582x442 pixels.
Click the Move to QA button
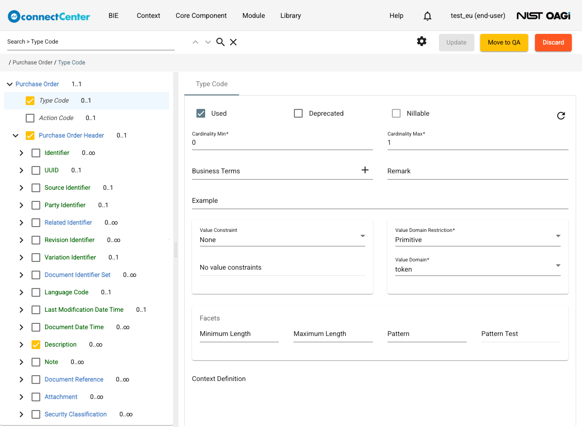click(504, 42)
